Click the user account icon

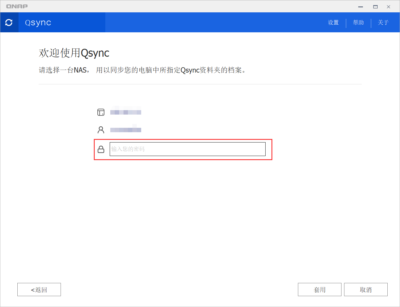tap(101, 130)
